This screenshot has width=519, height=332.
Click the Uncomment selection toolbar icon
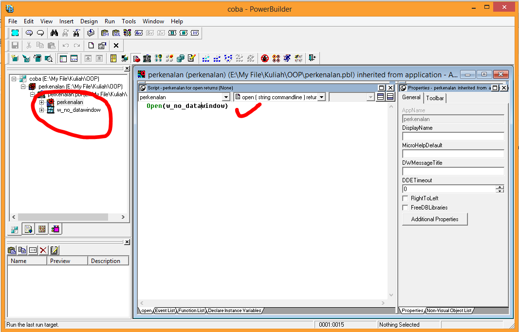pyautogui.click(x=40, y=33)
